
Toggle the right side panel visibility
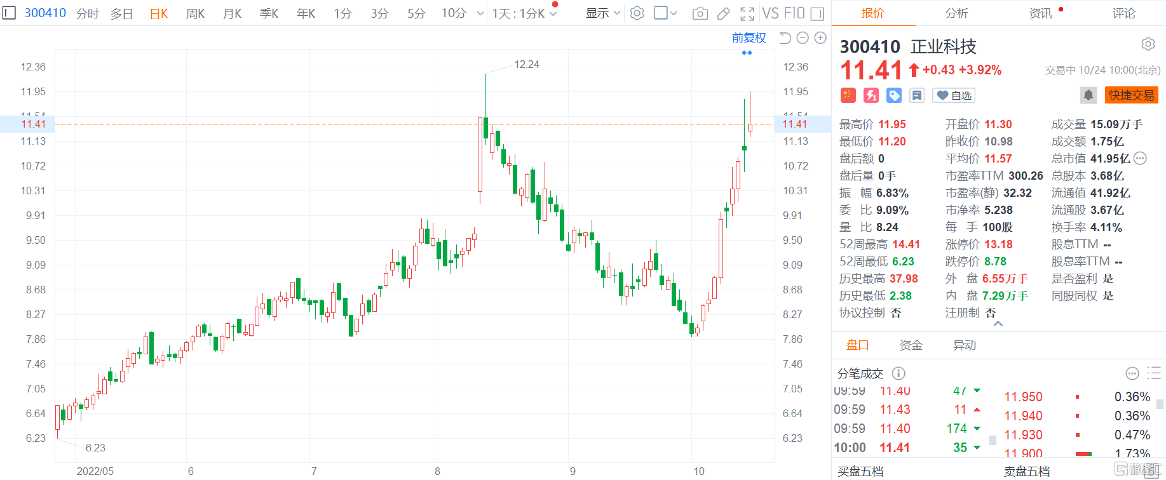pyautogui.click(x=818, y=13)
